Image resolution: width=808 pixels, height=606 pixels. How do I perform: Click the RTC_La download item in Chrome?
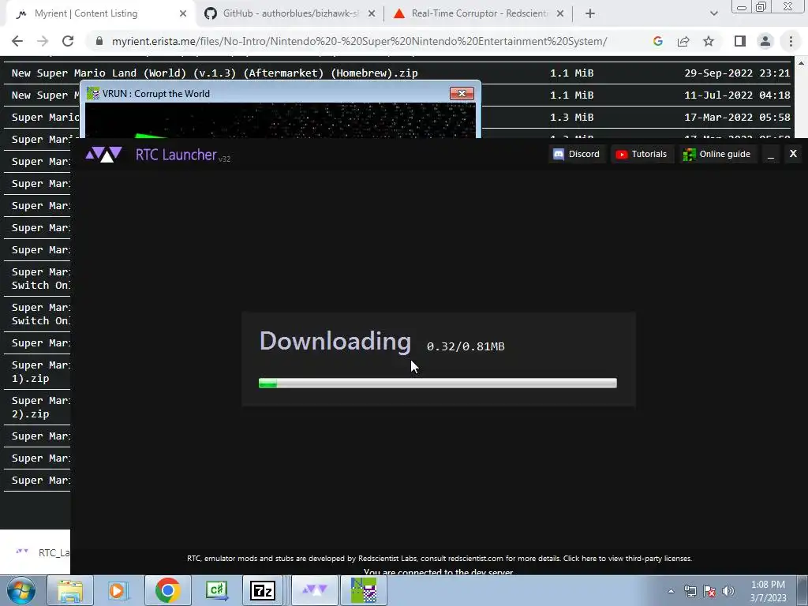pyautogui.click(x=43, y=552)
